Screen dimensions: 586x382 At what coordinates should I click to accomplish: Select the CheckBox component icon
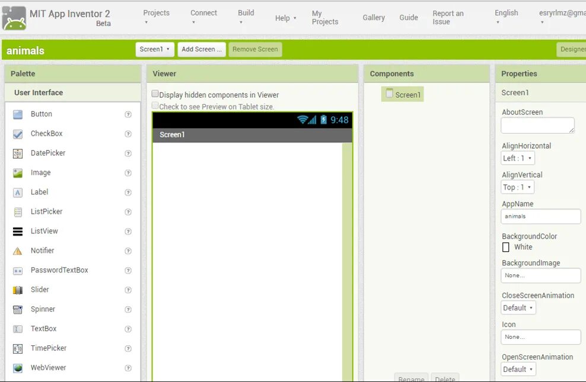[x=18, y=134]
